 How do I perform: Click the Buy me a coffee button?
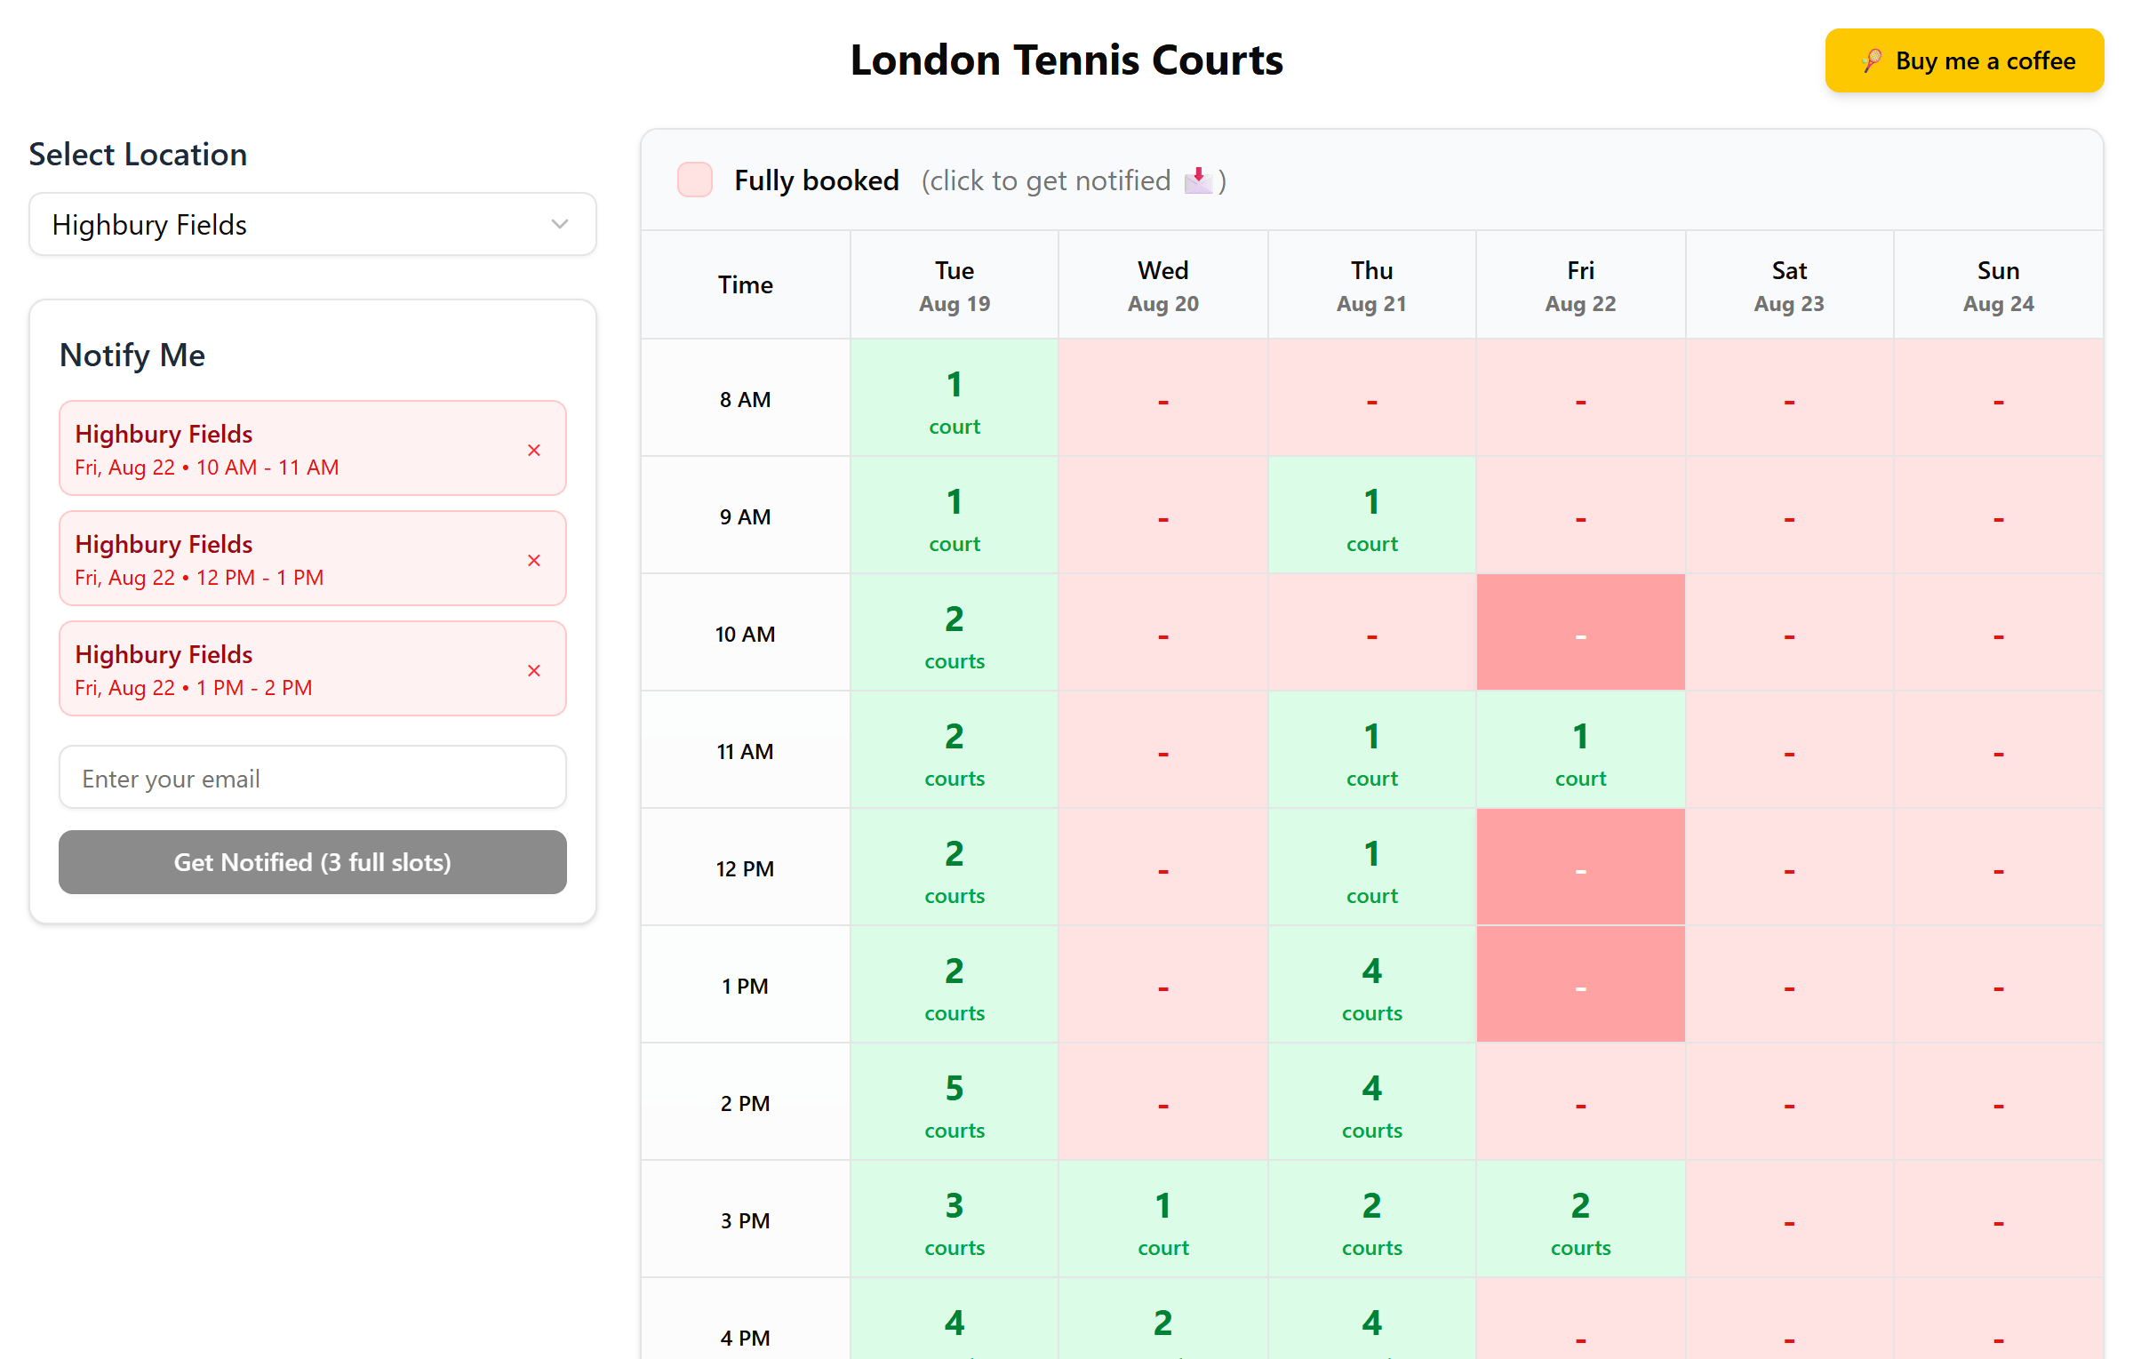[x=1964, y=60]
